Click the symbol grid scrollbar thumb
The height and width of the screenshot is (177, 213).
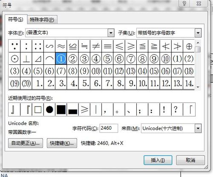click(x=198, y=49)
